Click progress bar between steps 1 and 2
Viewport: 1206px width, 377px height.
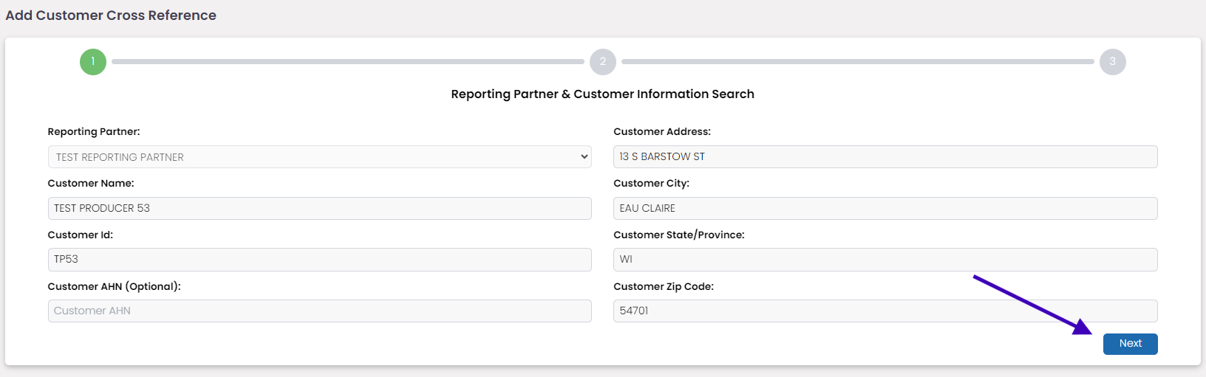pos(347,62)
